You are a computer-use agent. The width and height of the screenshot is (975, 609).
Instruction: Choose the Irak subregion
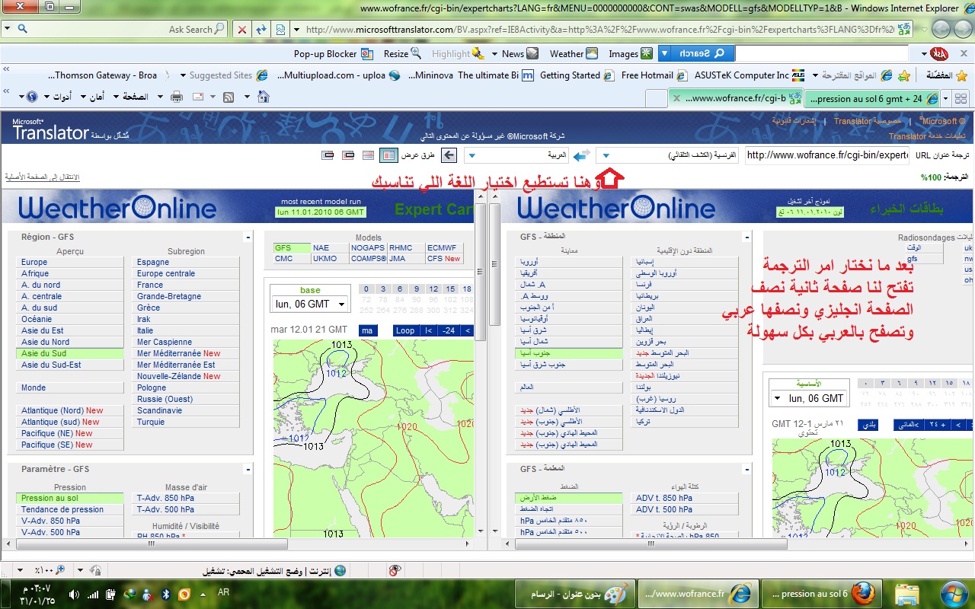(x=187, y=319)
